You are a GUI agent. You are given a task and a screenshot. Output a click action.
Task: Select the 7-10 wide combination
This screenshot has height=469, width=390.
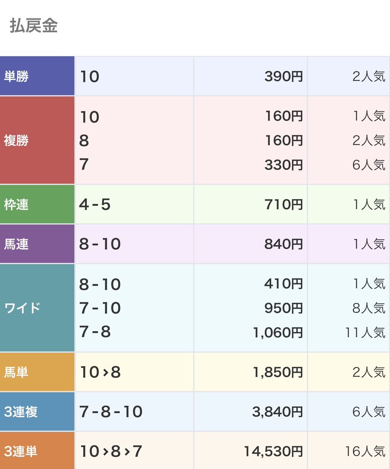100,308
